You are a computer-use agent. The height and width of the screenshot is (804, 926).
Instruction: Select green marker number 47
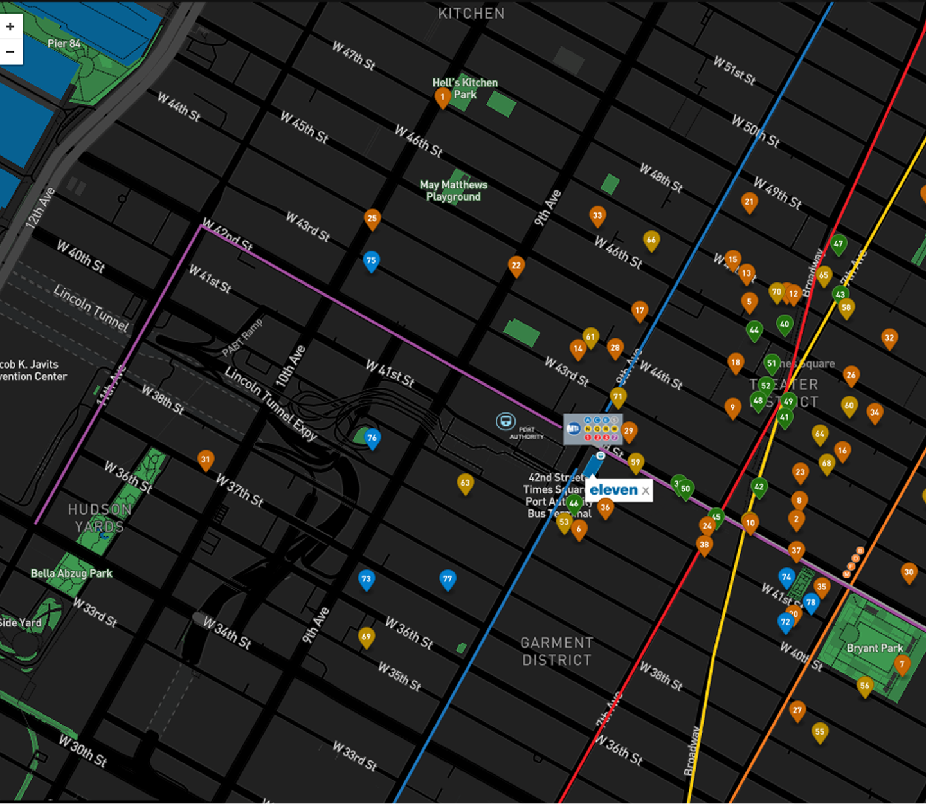838,244
